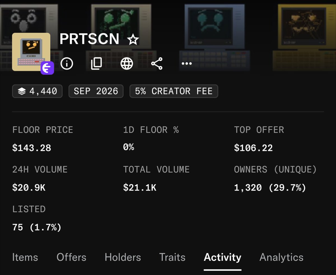Click the 5% CREATOR FEE badge

(x=174, y=91)
